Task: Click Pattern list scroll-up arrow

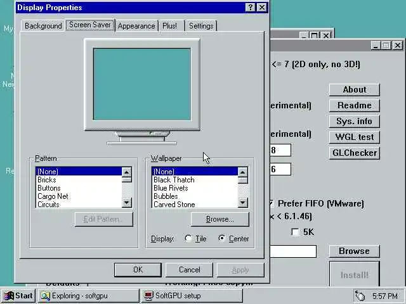Action: coord(127,172)
